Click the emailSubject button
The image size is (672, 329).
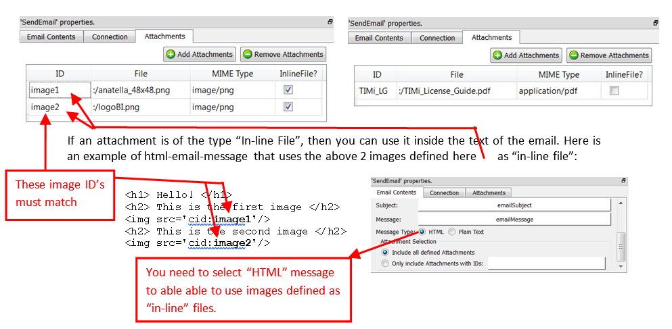pyautogui.click(x=514, y=205)
